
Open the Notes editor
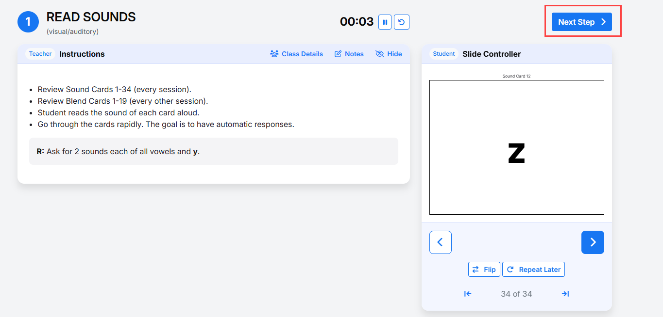349,54
